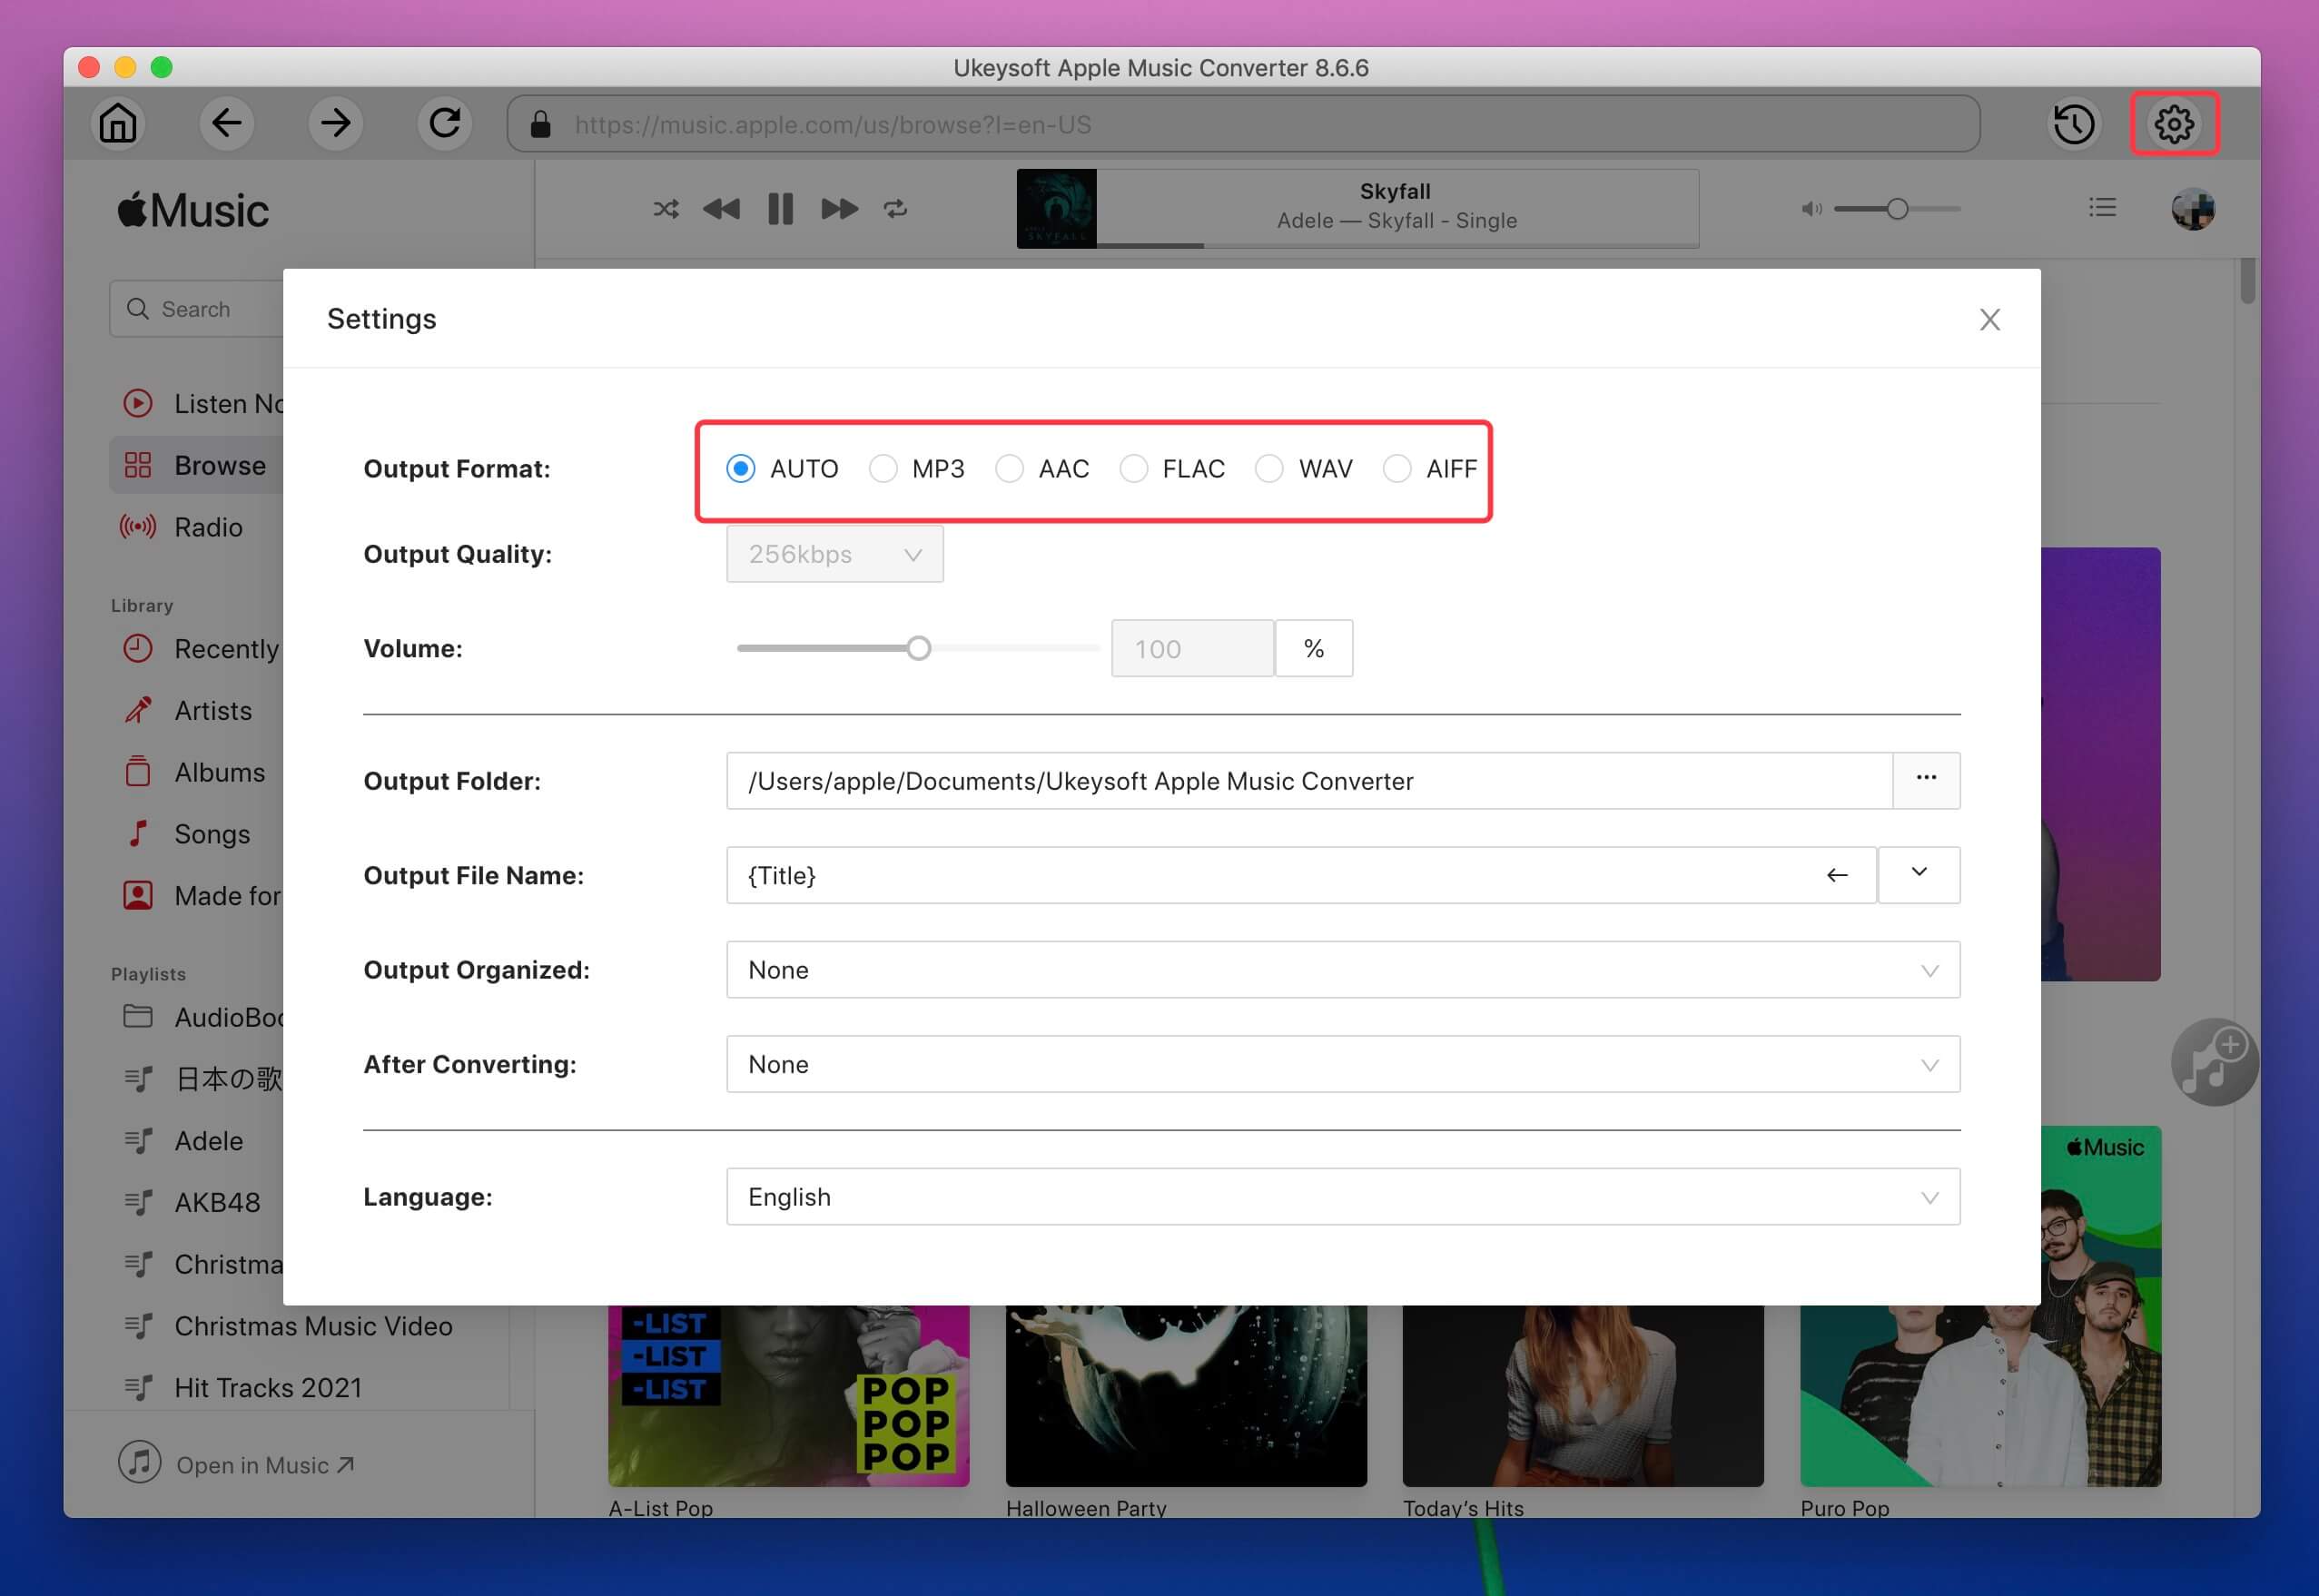The width and height of the screenshot is (2319, 1596).
Task: Click the skip back icon
Action: (x=721, y=210)
